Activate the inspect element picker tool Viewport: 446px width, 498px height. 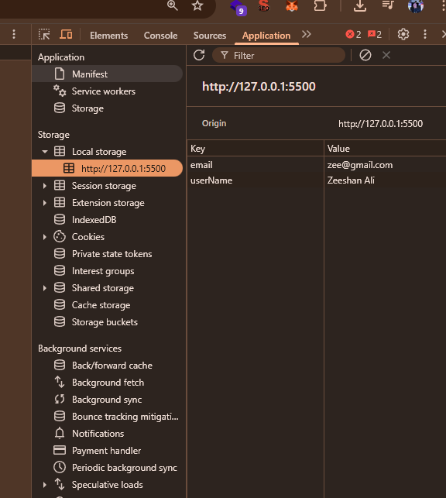coord(44,34)
